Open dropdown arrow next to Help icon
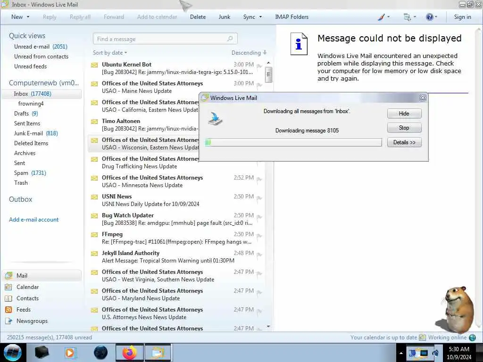Image resolution: width=483 pixels, height=362 pixels. [436, 17]
